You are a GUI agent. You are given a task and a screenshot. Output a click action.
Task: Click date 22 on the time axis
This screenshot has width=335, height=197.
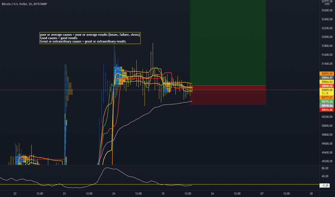click(15, 193)
